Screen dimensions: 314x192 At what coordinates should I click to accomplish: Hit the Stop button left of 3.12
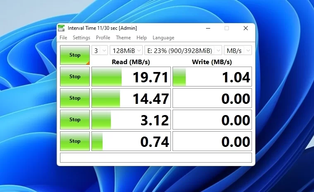click(75, 120)
